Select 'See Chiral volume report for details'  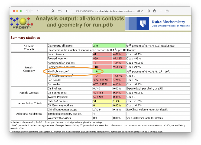coord(147,109)
